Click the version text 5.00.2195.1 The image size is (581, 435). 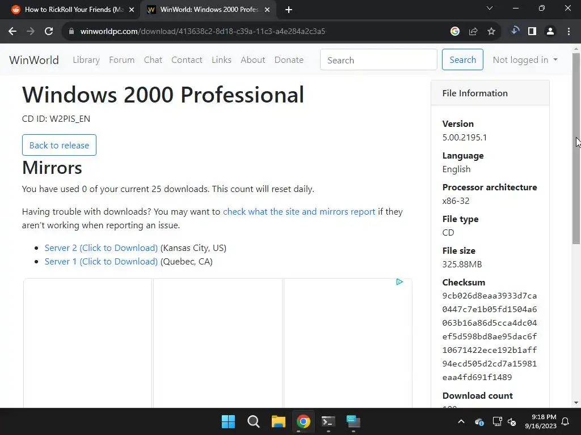(x=465, y=138)
